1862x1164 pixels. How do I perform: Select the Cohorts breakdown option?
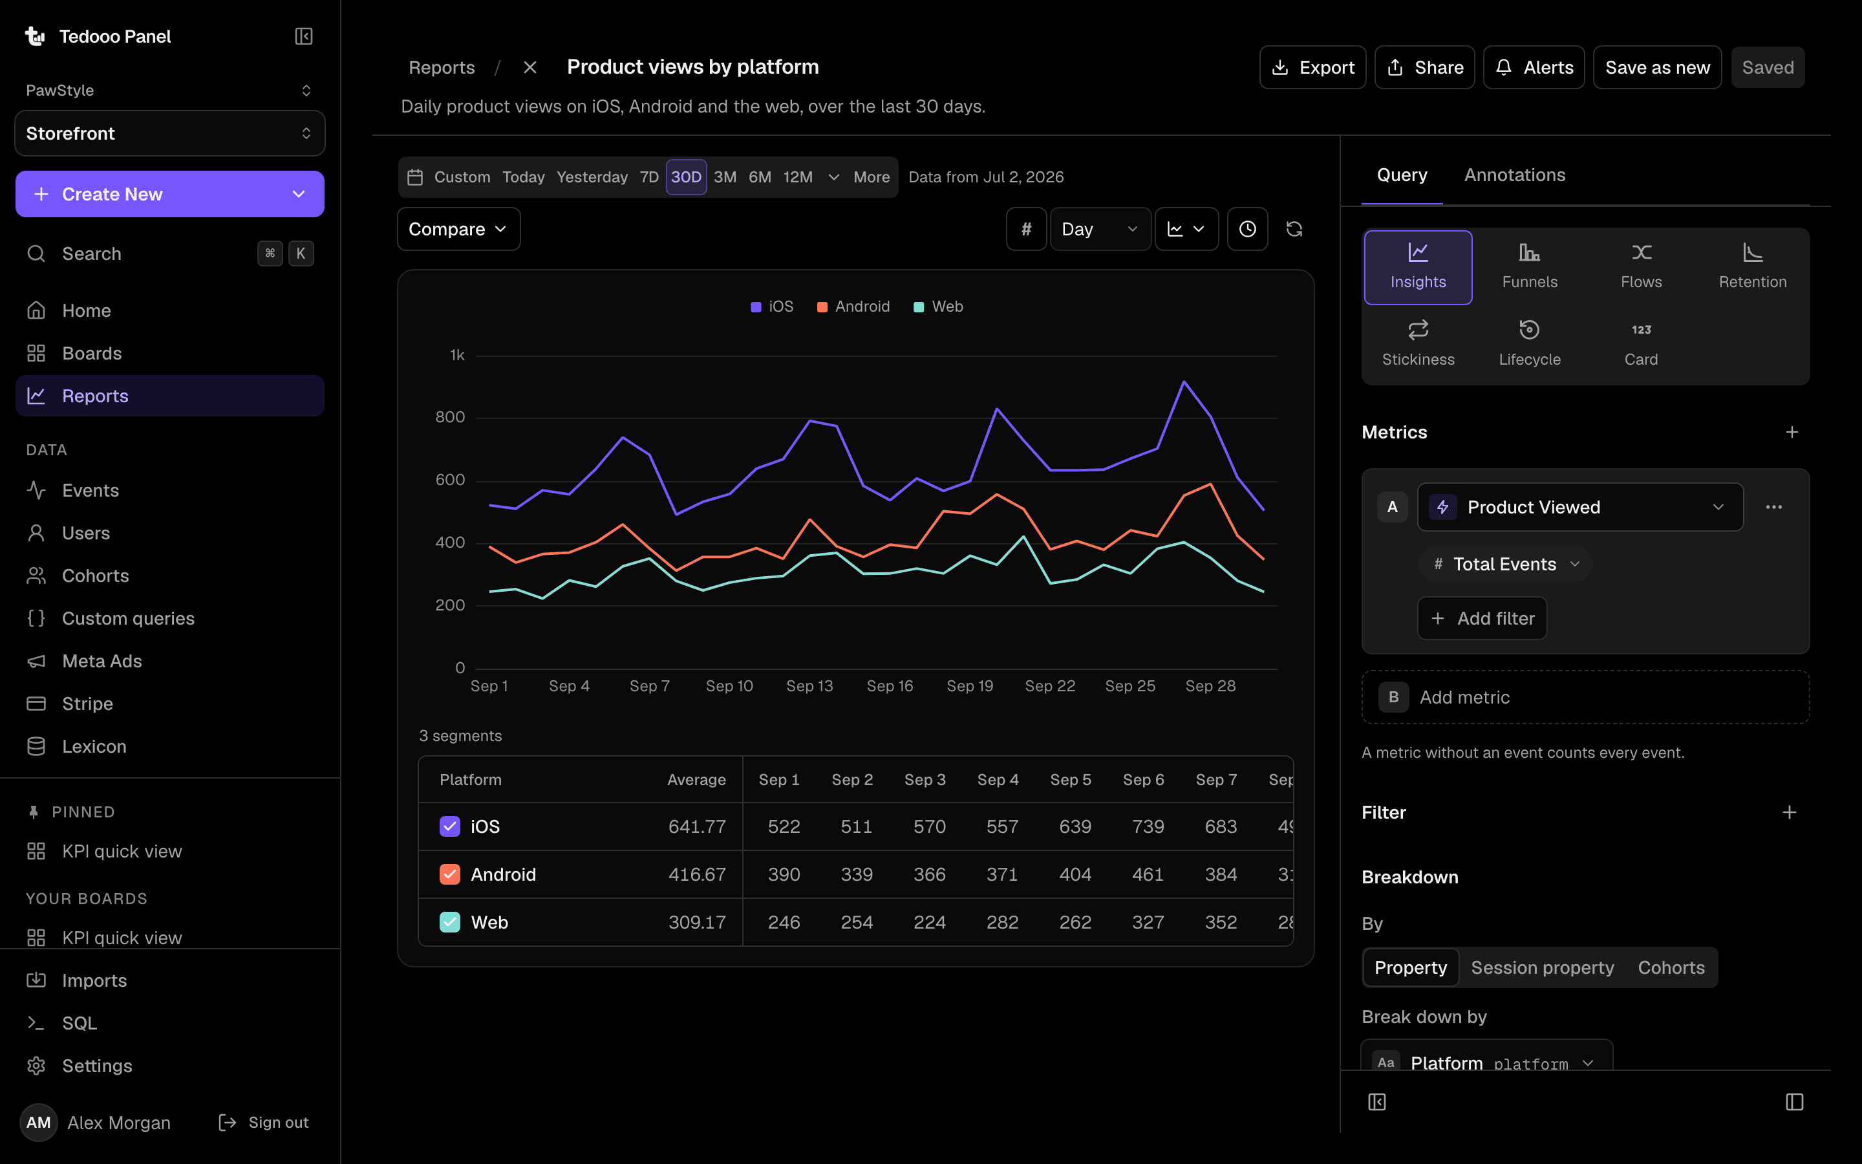pyautogui.click(x=1671, y=967)
